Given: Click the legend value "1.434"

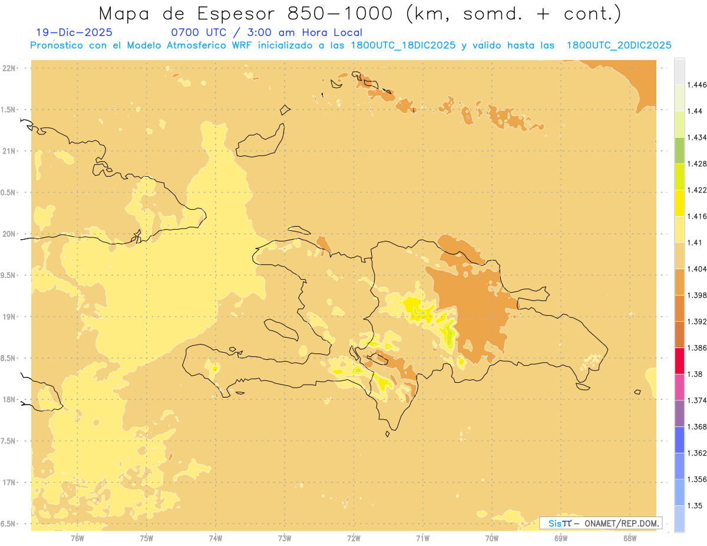Looking at the screenshot, I should (x=698, y=137).
